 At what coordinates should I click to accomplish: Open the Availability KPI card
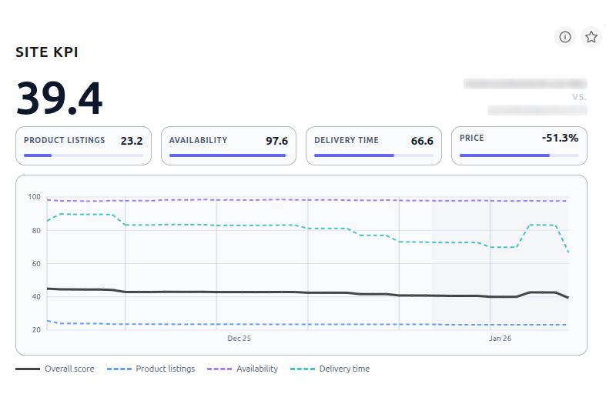(x=228, y=145)
